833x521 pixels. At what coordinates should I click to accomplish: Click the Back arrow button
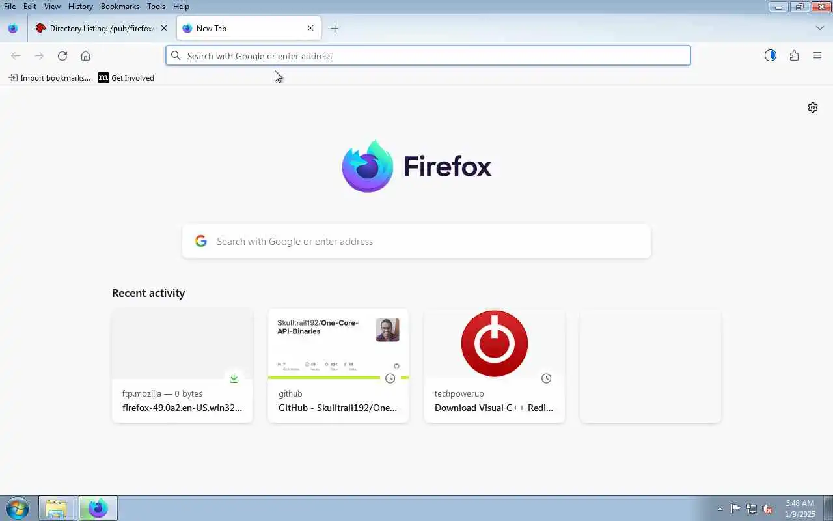tap(16, 55)
